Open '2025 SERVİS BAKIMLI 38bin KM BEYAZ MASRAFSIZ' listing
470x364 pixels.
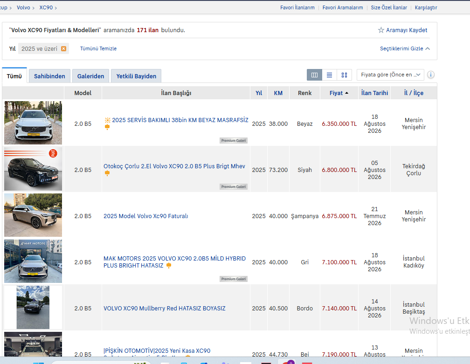(x=180, y=120)
